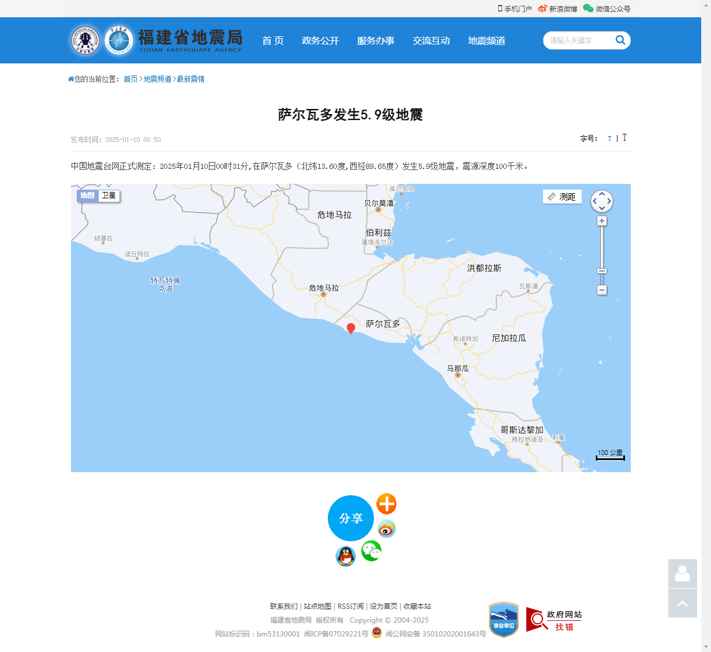
Task: Open the 政务公开 navigation menu
Action: (x=320, y=40)
